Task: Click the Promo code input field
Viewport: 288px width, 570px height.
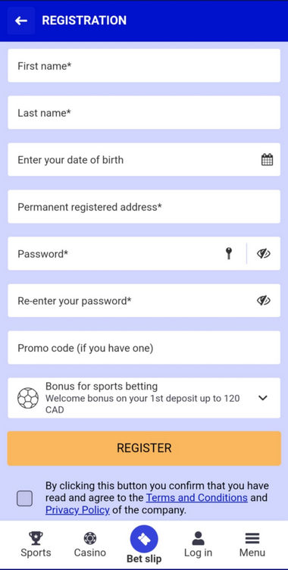Action: pyautogui.click(x=144, y=348)
